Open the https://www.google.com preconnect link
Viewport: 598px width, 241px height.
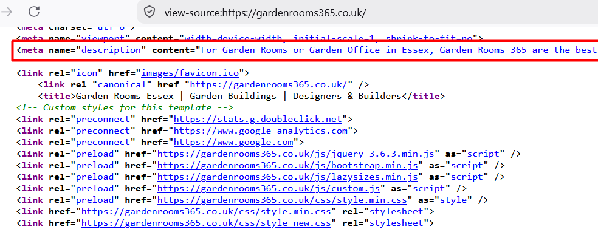tap(233, 142)
